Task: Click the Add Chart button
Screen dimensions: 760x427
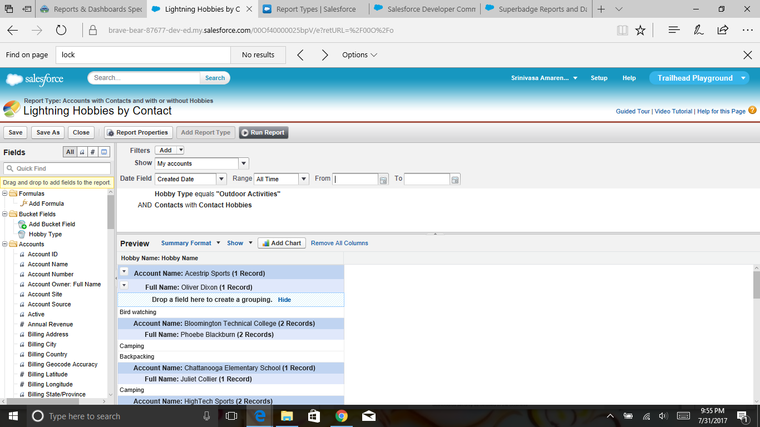Action: (282, 243)
